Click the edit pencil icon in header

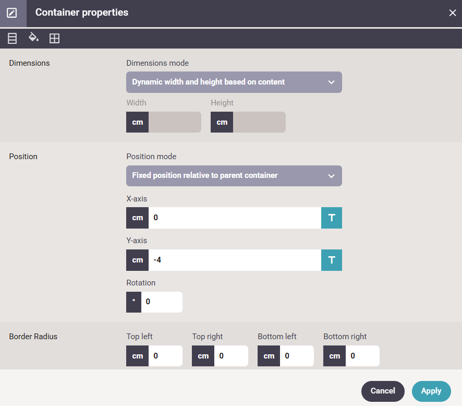coord(12,13)
